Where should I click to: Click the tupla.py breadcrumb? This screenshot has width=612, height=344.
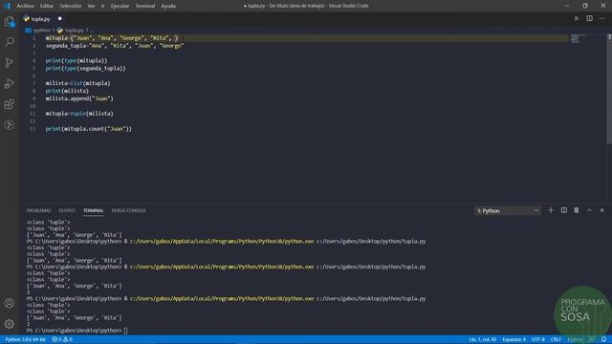[x=74, y=30]
